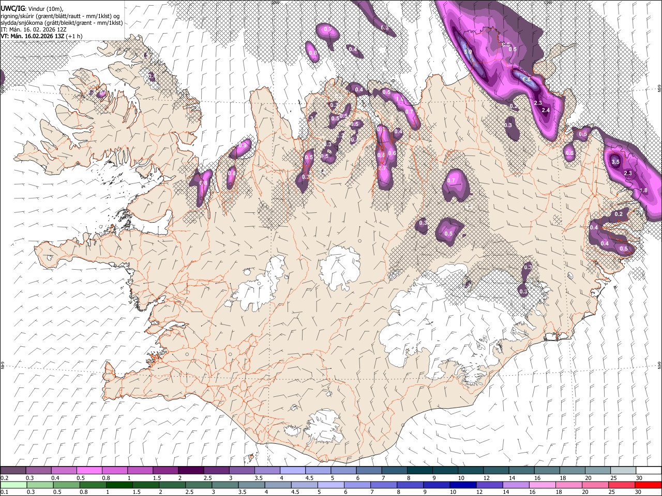Viewport: 662px width, 496px height.
Task: Click the 5.9 precipitation value on the map
Action: pos(469,52)
